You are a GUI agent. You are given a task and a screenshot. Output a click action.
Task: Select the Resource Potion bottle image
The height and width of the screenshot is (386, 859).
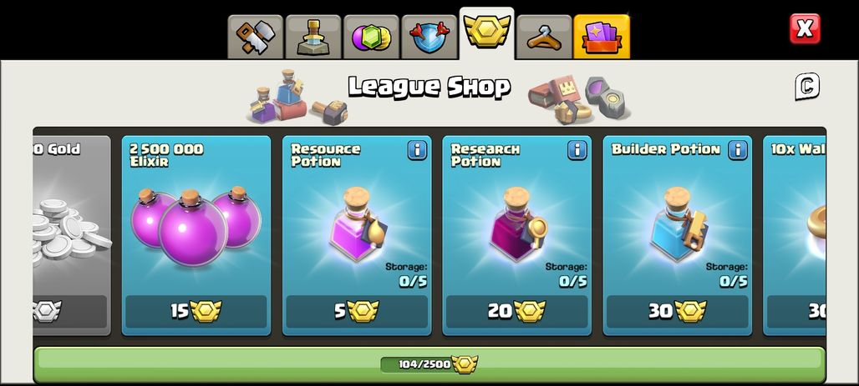358,224
